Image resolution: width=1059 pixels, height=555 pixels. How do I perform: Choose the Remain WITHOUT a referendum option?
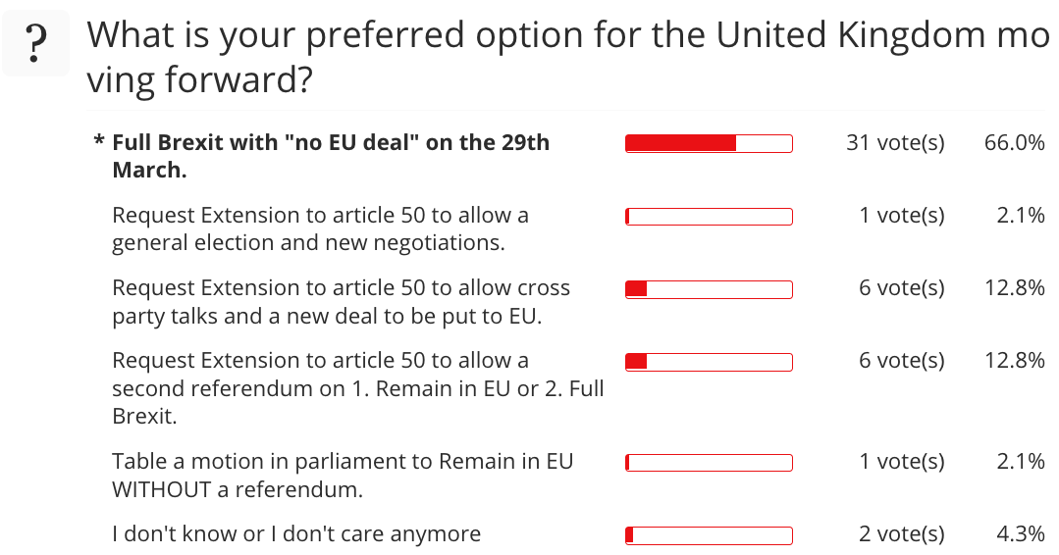click(343, 475)
